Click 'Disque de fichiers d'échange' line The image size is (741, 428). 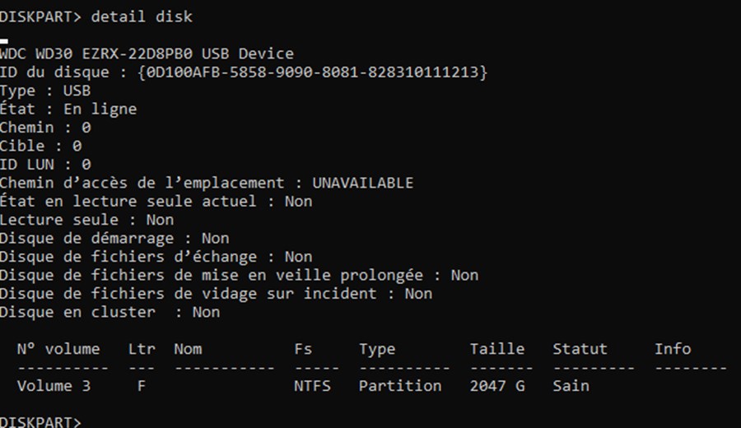(156, 256)
